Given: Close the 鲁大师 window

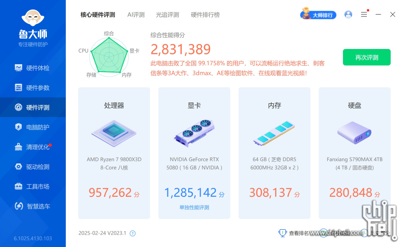Looking at the screenshot, I should point(393,14).
